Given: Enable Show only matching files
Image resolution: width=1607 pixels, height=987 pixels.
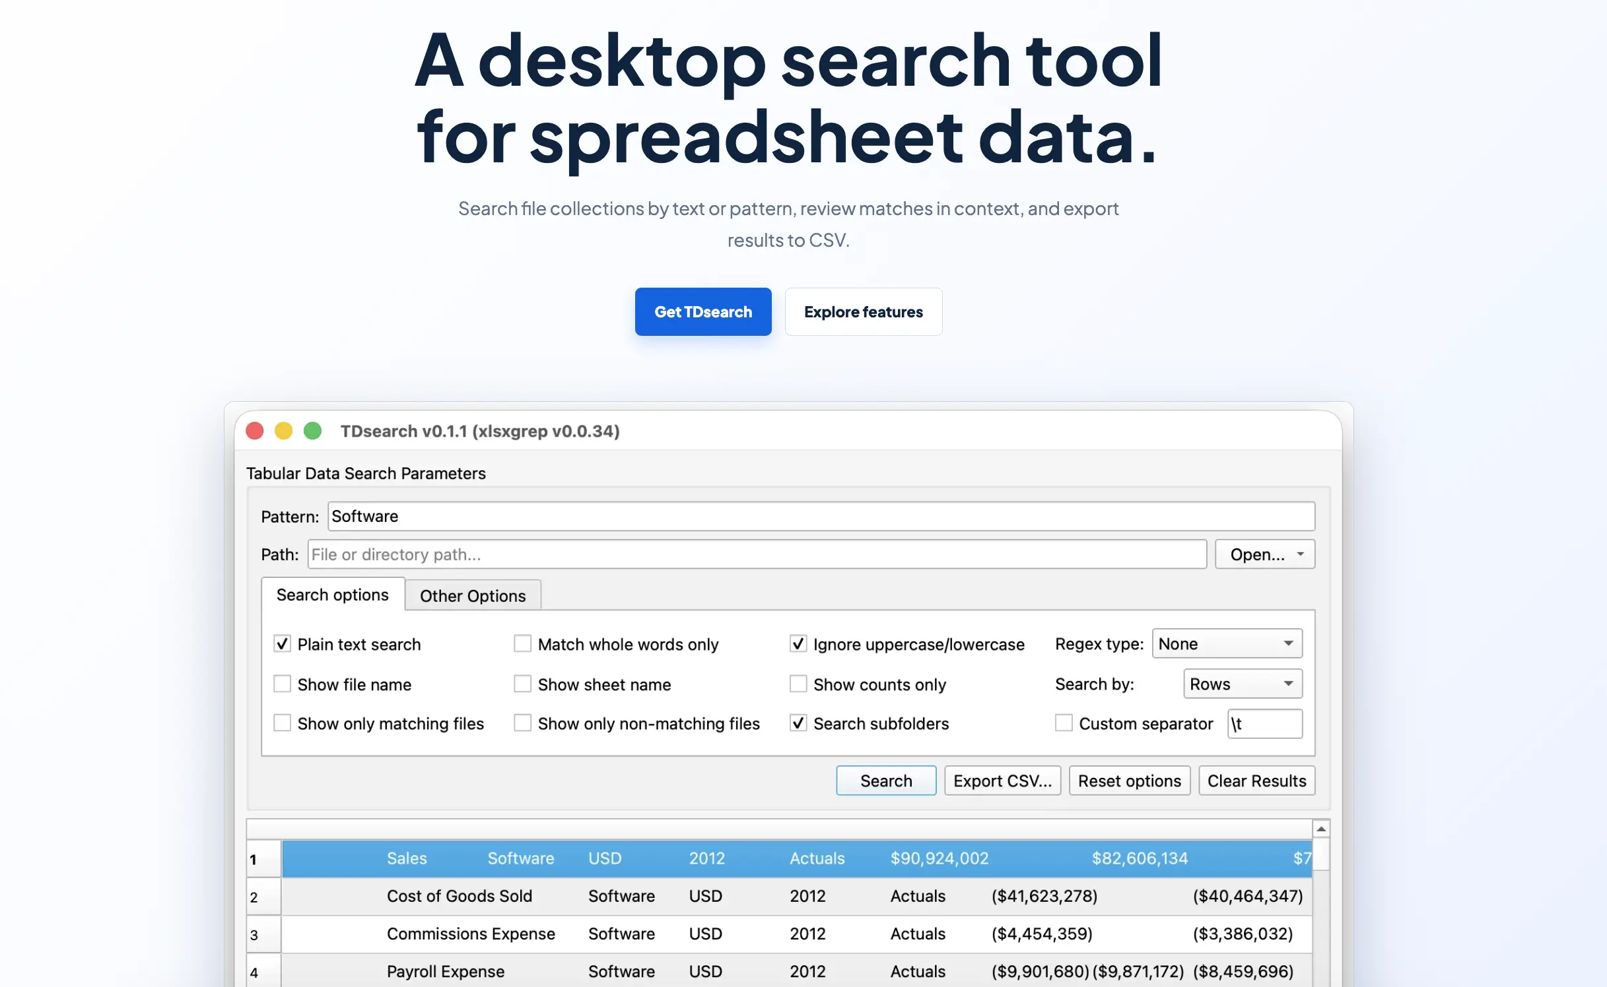Looking at the screenshot, I should tap(283, 723).
